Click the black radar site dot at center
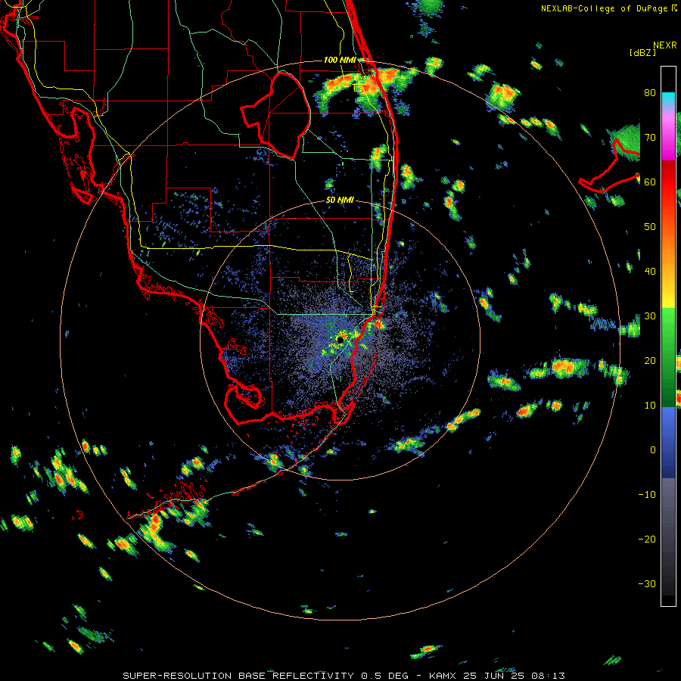The image size is (681, 681). pos(340,340)
